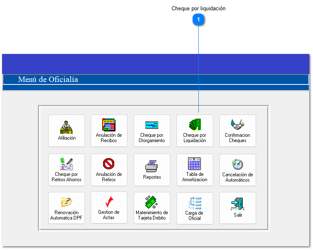The height and width of the screenshot is (250, 313).
Task: Click the Anulación de Recibos icon
Action: [x=109, y=125]
